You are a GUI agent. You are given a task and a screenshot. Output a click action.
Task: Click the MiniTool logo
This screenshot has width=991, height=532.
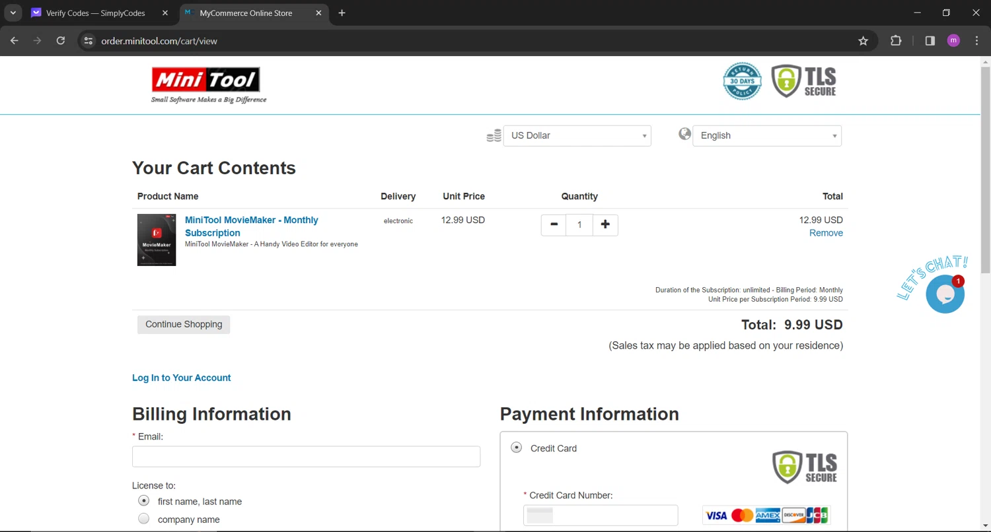point(208,84)
